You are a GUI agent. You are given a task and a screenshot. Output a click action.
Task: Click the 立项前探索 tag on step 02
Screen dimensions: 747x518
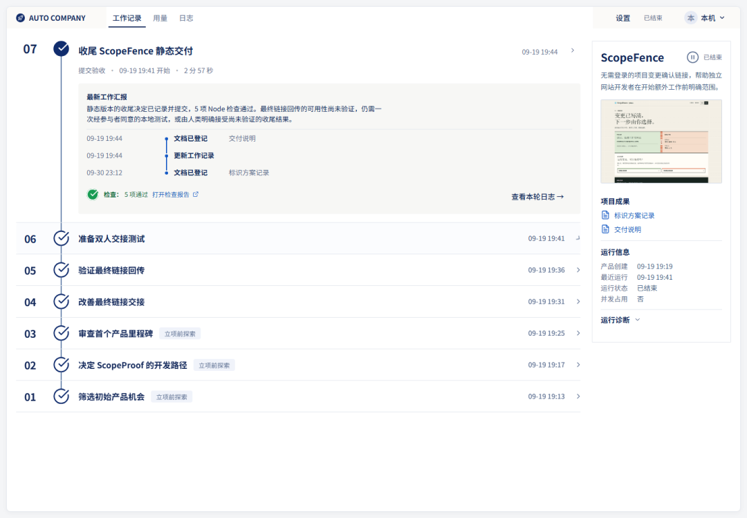point(214,365)
